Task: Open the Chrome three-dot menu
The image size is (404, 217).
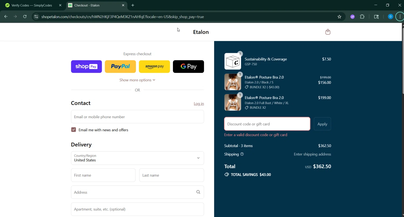Action: (400, 17)
